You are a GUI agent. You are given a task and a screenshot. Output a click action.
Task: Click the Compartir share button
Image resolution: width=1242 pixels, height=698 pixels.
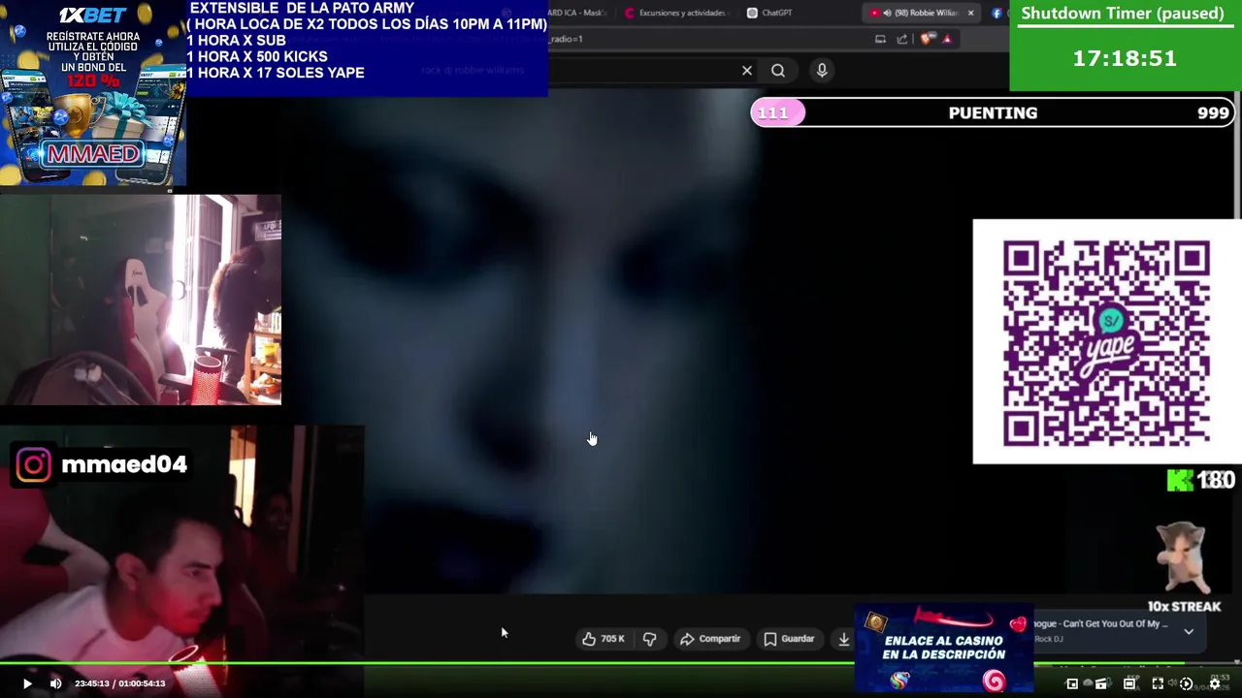[710, 639]
